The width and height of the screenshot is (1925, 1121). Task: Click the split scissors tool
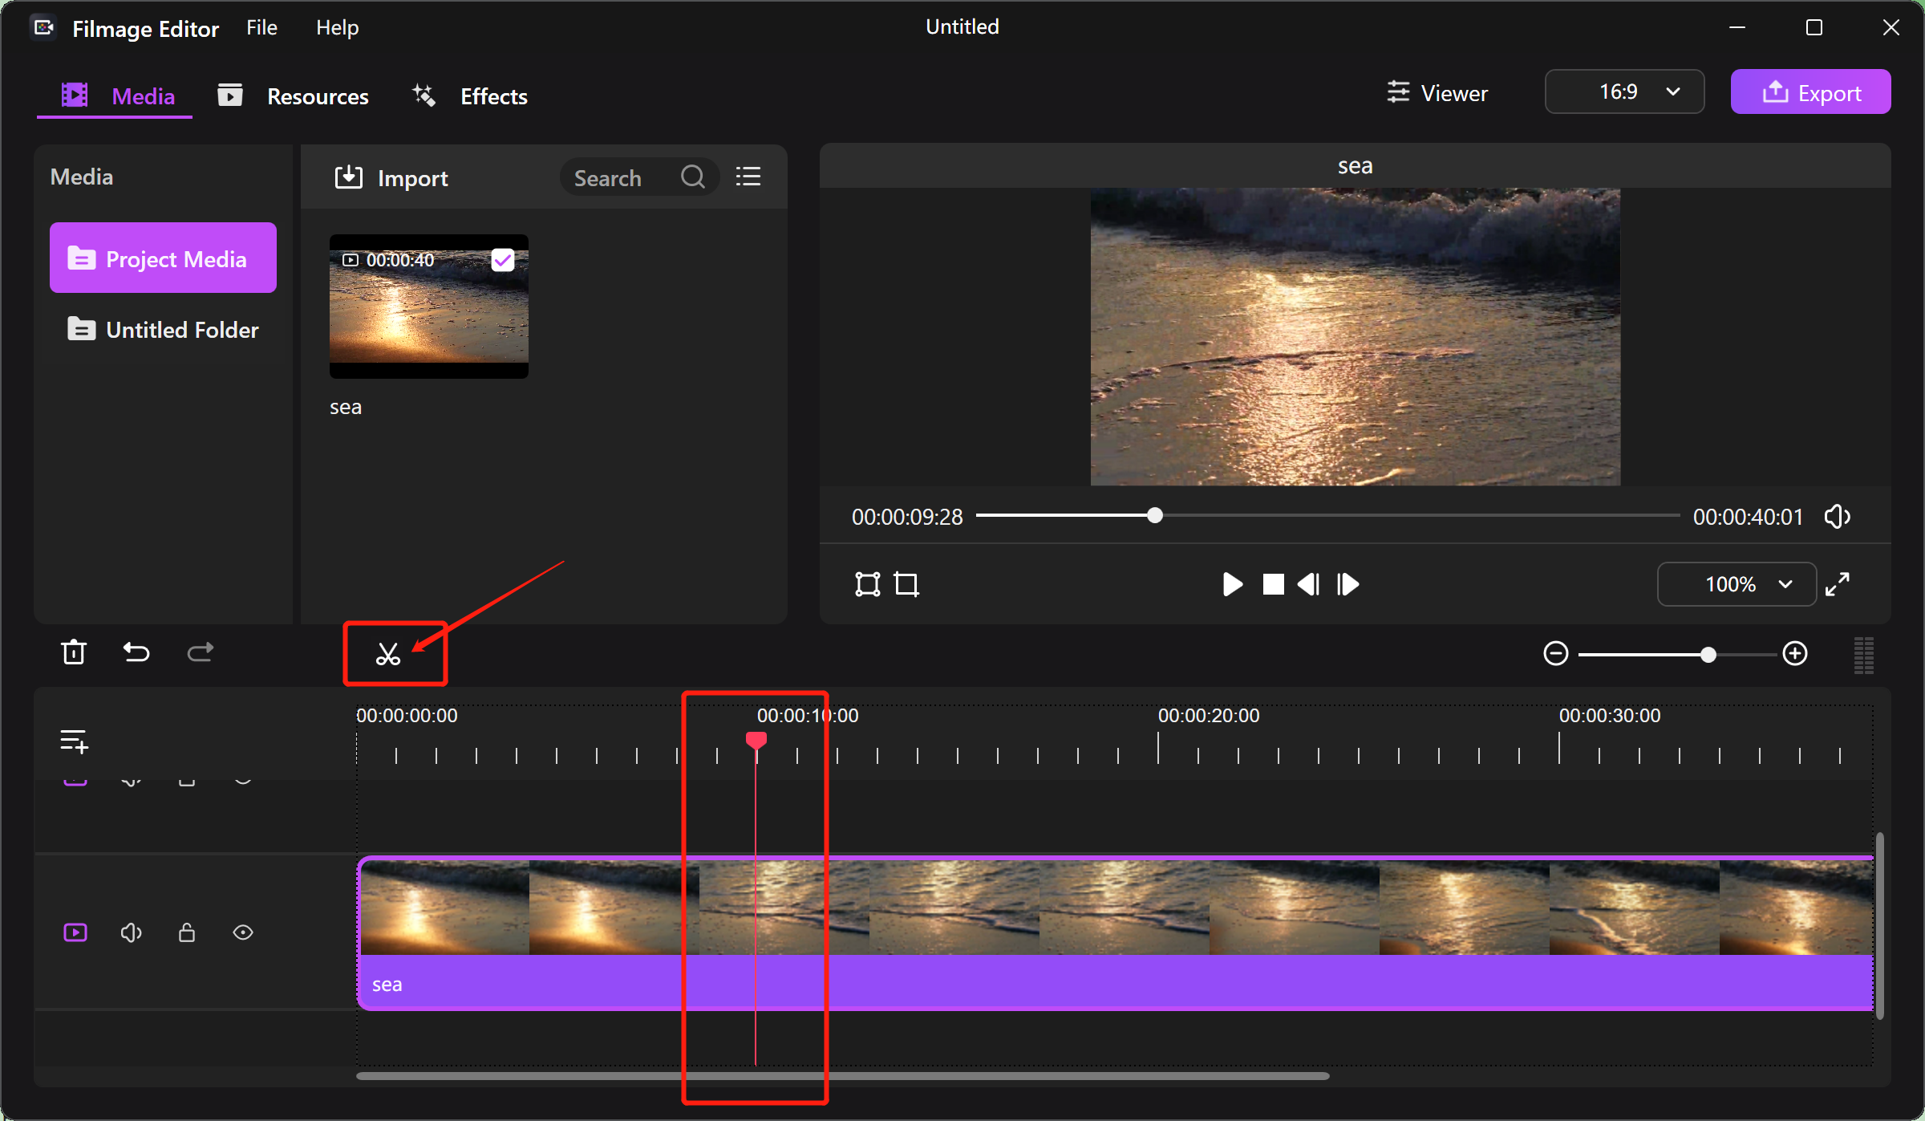(388, 654)
